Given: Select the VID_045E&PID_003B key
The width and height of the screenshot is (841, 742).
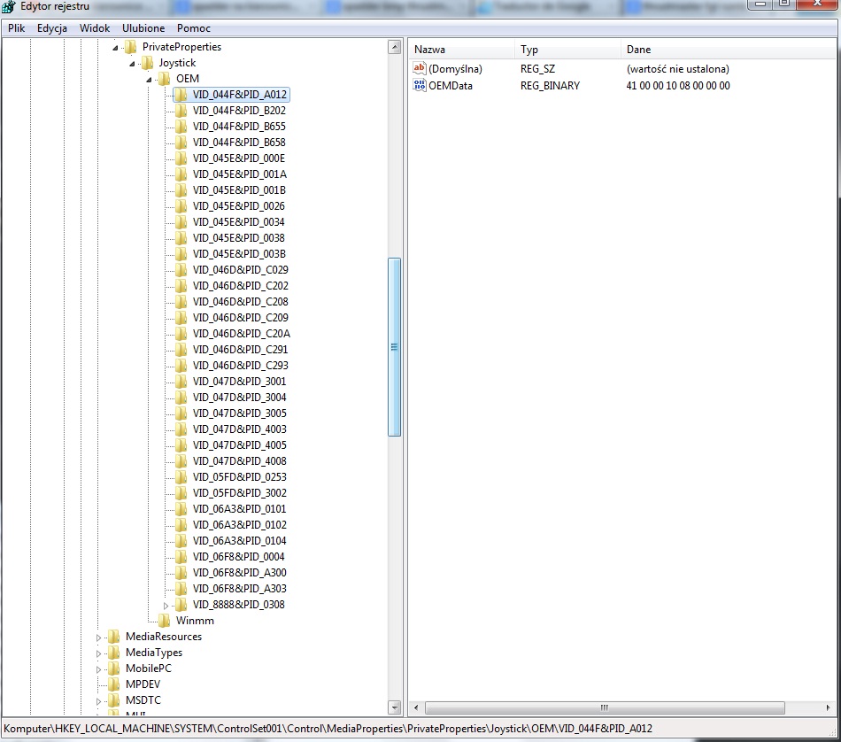Looking at the screenshot, I should point(239,254).
